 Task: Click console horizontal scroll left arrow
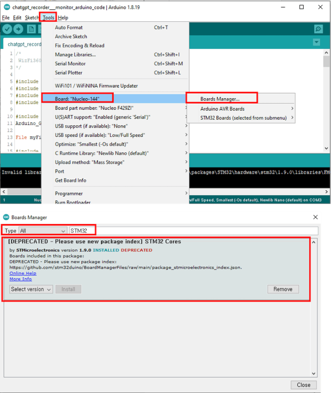click(4, 192)
